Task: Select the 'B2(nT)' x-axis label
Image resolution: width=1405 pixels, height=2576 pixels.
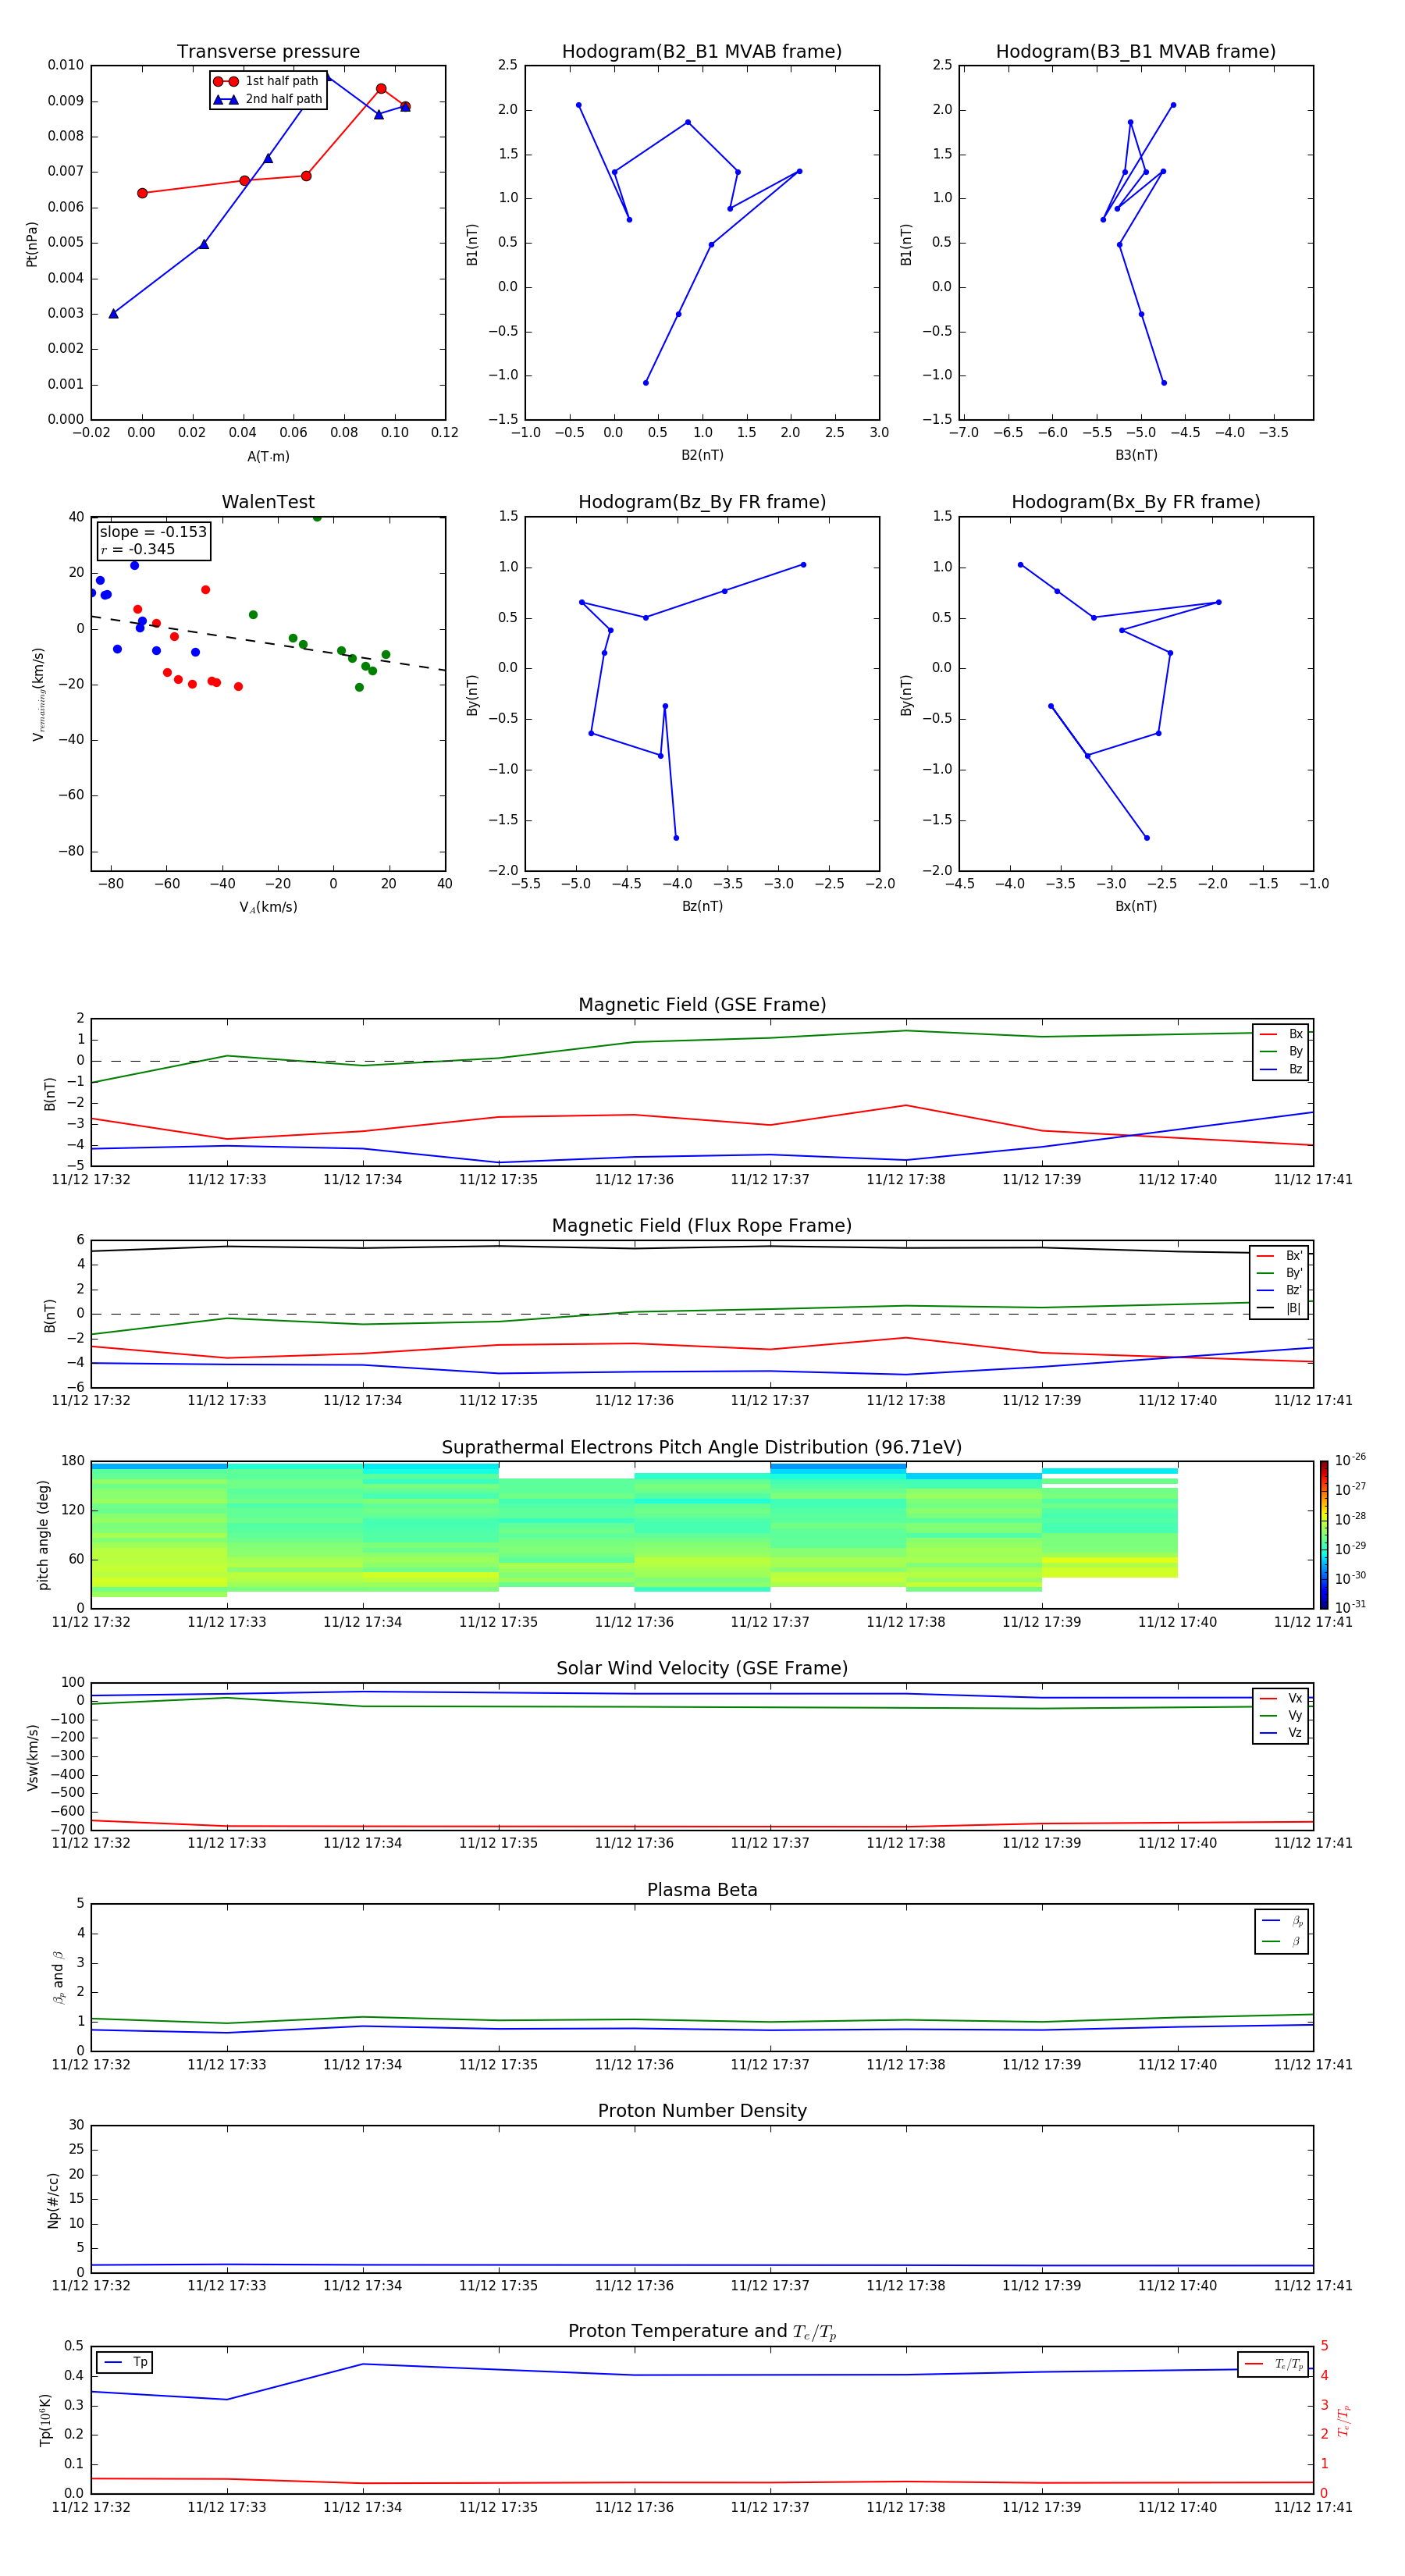Action: click(x=702, y=455)
